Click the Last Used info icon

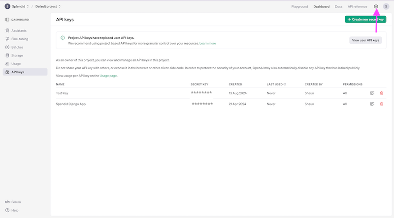(x=285, y=84)
